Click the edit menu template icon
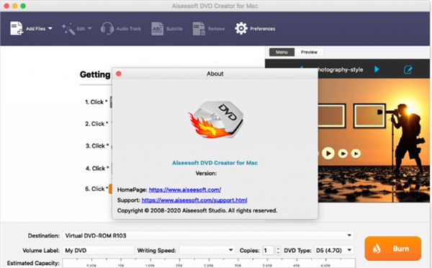The image size is (432, 268). click(408, 69)
